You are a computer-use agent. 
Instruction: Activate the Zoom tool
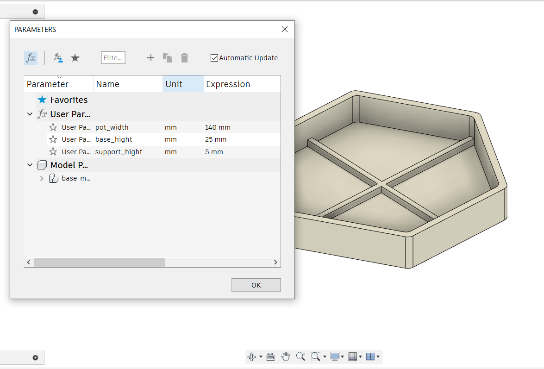click(x=301, y=356)
